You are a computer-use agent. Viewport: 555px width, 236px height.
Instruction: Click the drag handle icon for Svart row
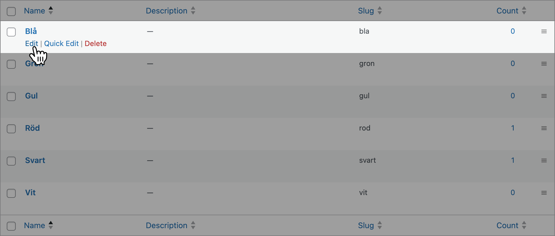544,161
